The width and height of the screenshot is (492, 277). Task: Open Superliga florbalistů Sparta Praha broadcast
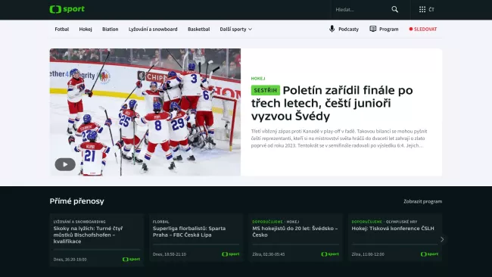[x=189, y=232]
